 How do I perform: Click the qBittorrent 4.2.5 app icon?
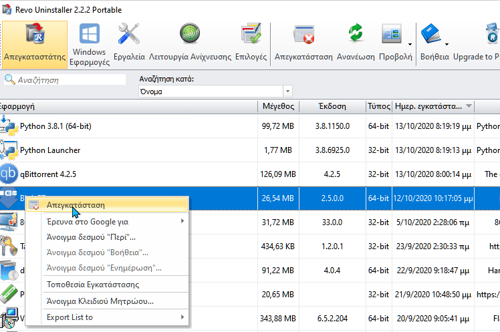pyautogui.click(x=9, y=174)
